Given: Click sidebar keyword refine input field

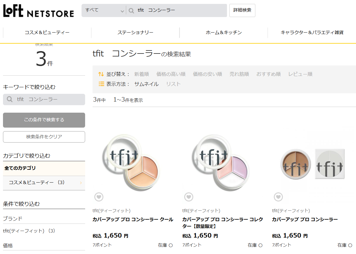Looking at the screenshot, I should 44,100.
